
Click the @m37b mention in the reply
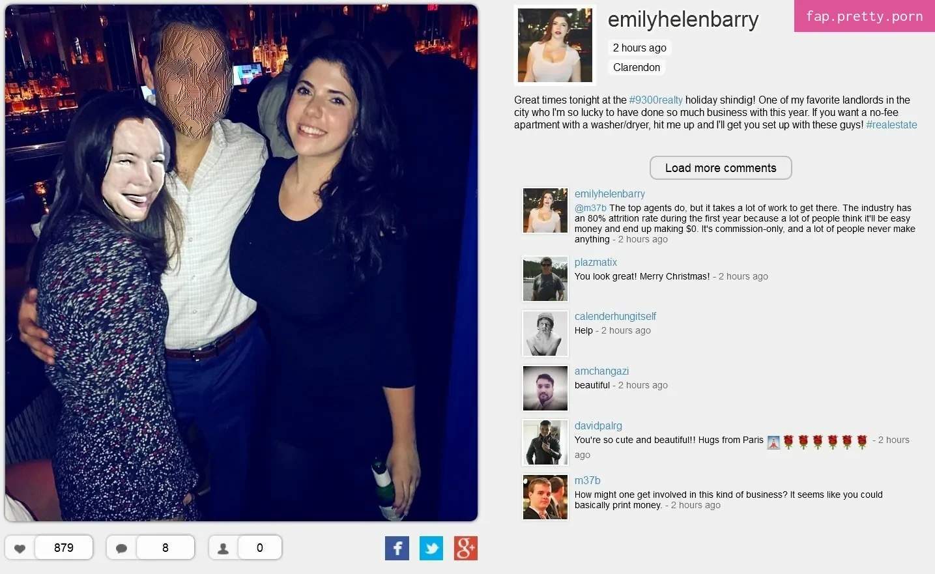click(x=590, y=208)
